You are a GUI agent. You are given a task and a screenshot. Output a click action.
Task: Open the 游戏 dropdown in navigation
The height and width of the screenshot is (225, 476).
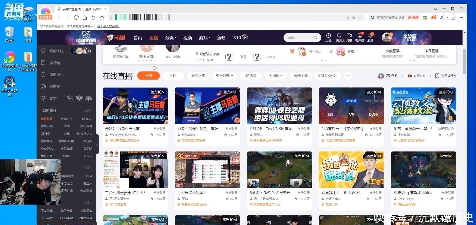[204, 38]
